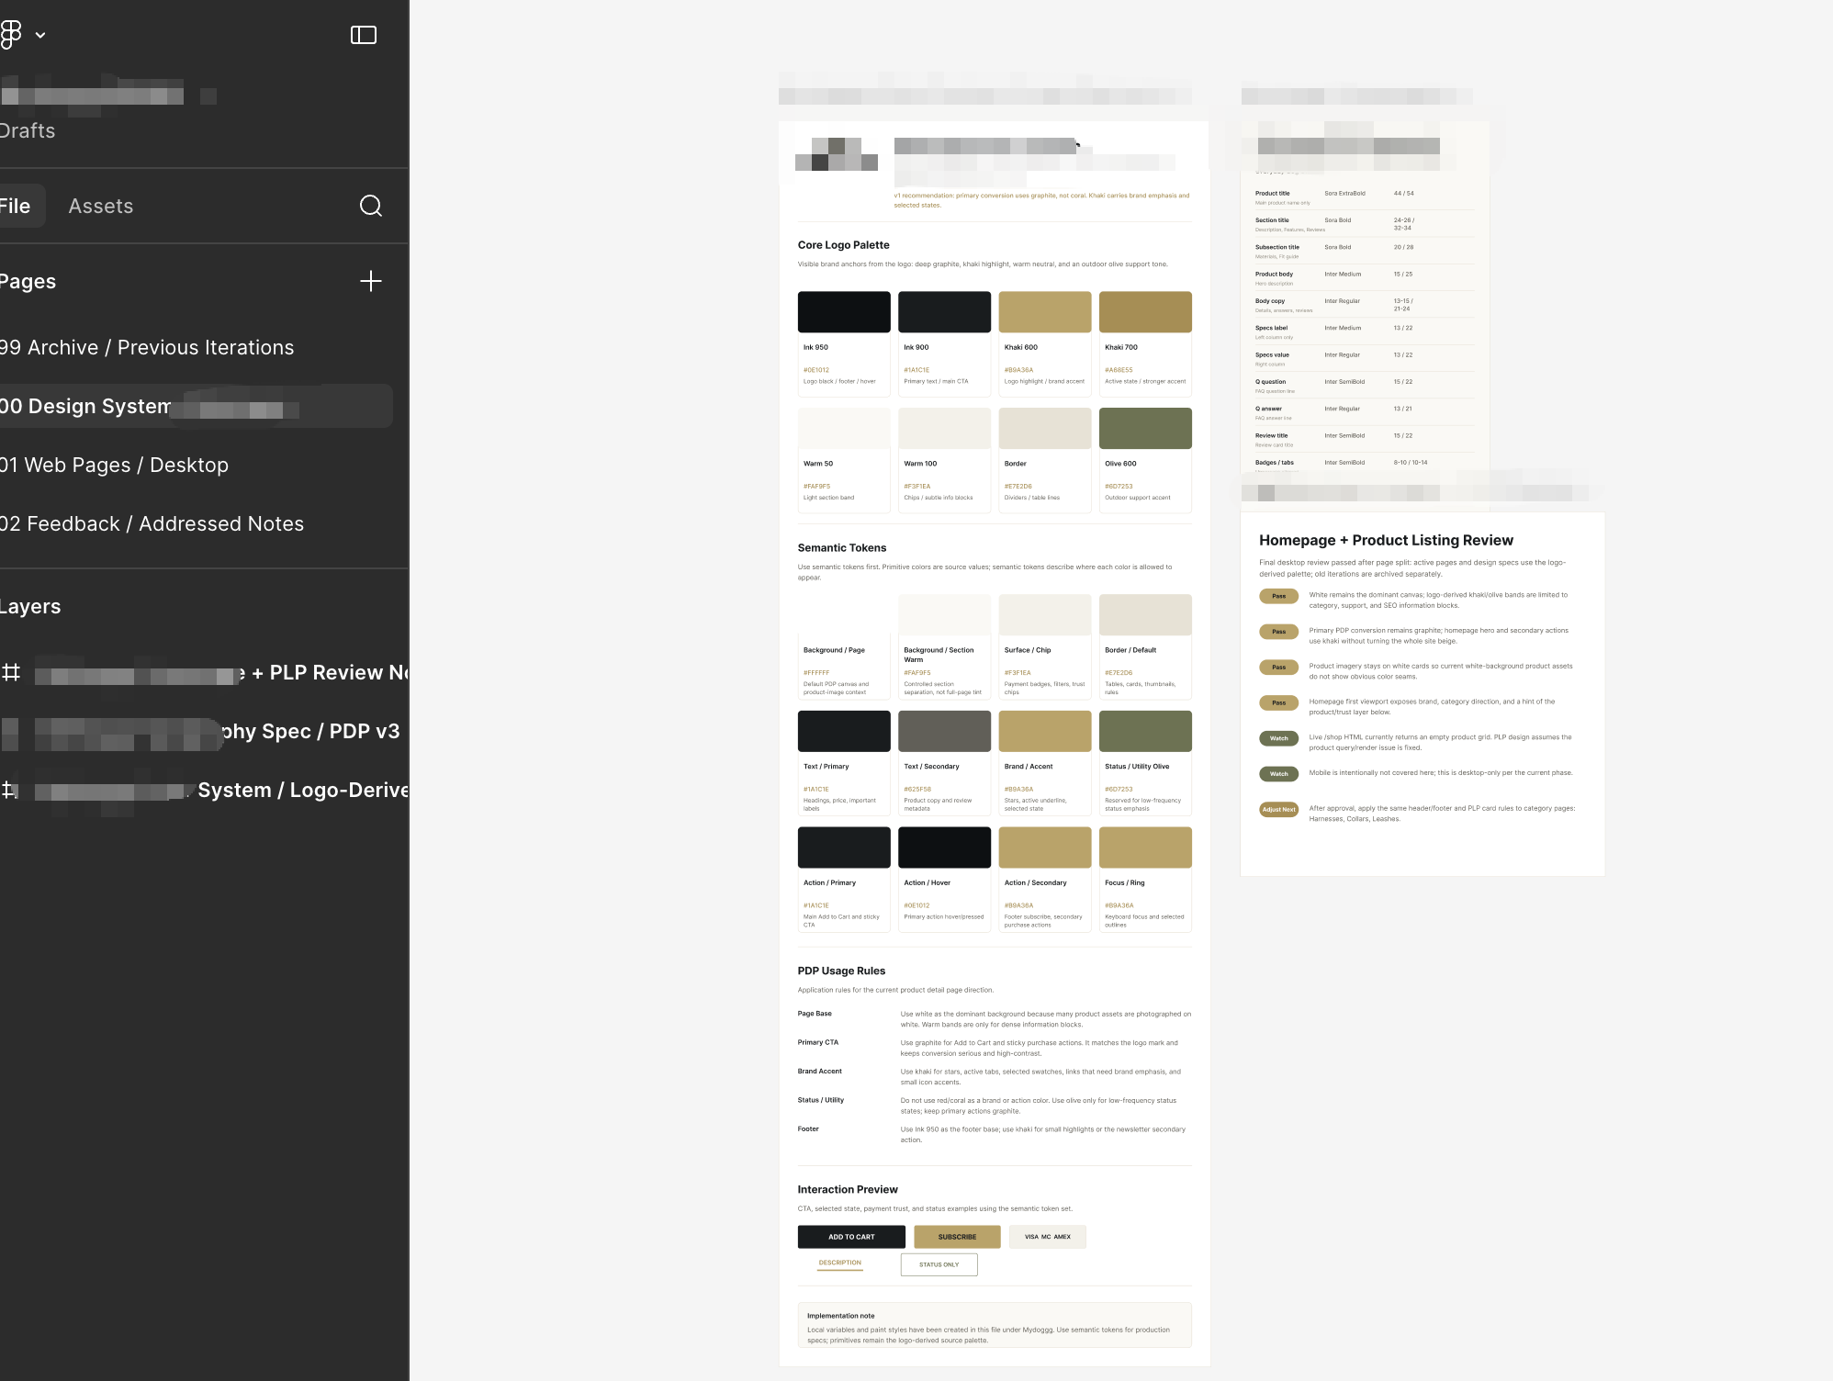Click the Core Logo Palette heading
This screenshot has height=1381, width=1833.
click(843, 245)
